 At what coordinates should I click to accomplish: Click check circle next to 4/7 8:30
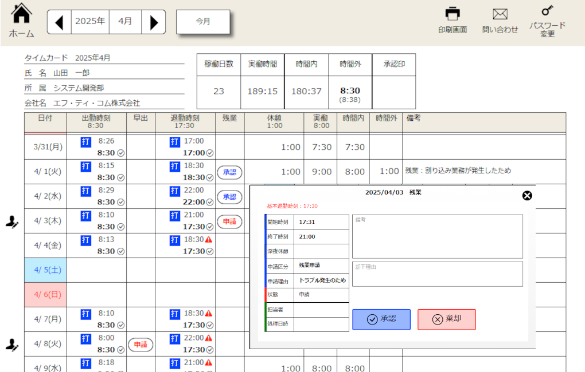[120, 326]
